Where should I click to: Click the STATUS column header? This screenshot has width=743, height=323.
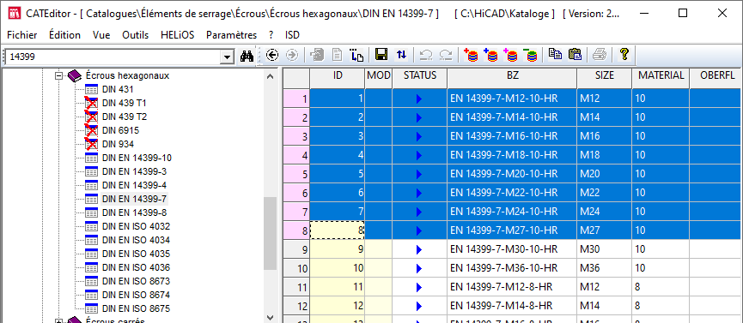coord(420,78)
